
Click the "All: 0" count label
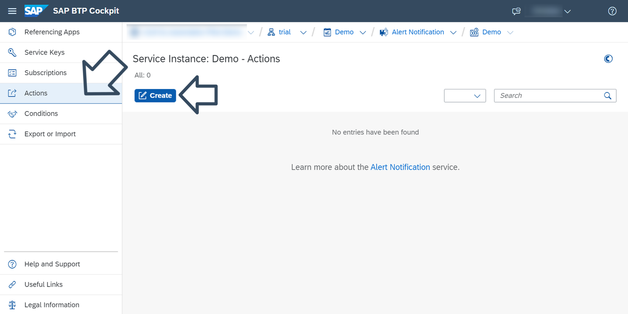143,75
